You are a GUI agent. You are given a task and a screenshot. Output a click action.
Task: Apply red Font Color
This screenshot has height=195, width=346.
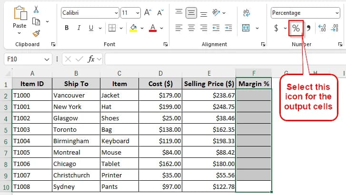(x=153, y=28)
